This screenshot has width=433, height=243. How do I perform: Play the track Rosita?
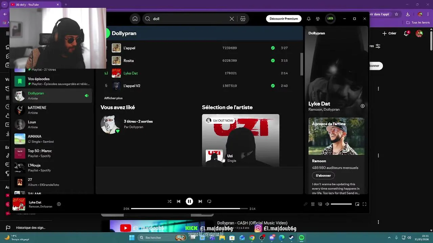point(200,61)
